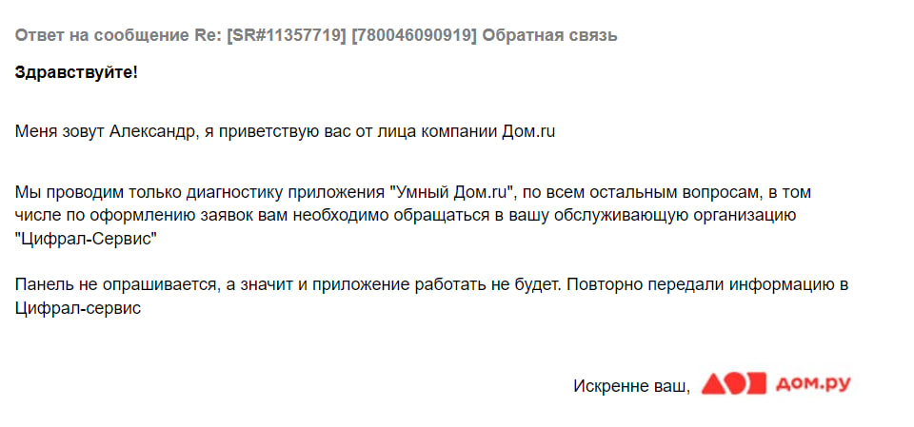This screenshot has width=914, height=427.
Task: Click the 780046090919 number in subject
Action: (x=414, y=36)
